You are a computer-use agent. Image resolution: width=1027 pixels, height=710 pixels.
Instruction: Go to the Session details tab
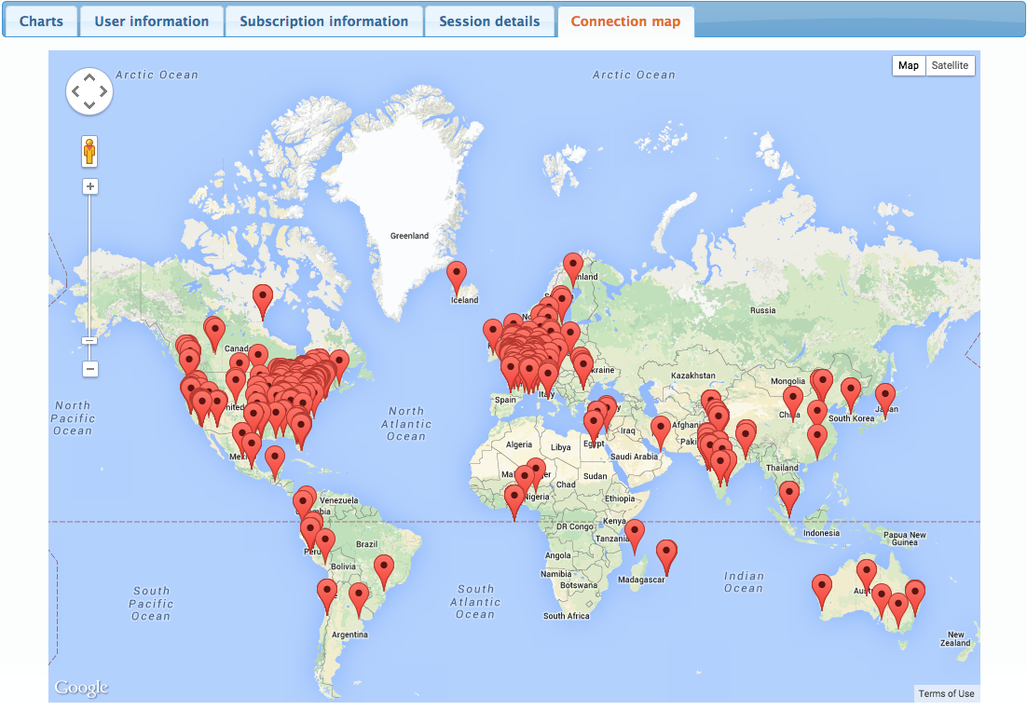[x=489, y=20]
